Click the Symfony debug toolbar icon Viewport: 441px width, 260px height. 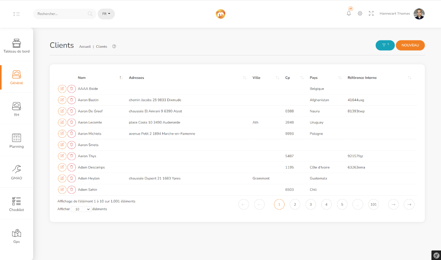436,255
